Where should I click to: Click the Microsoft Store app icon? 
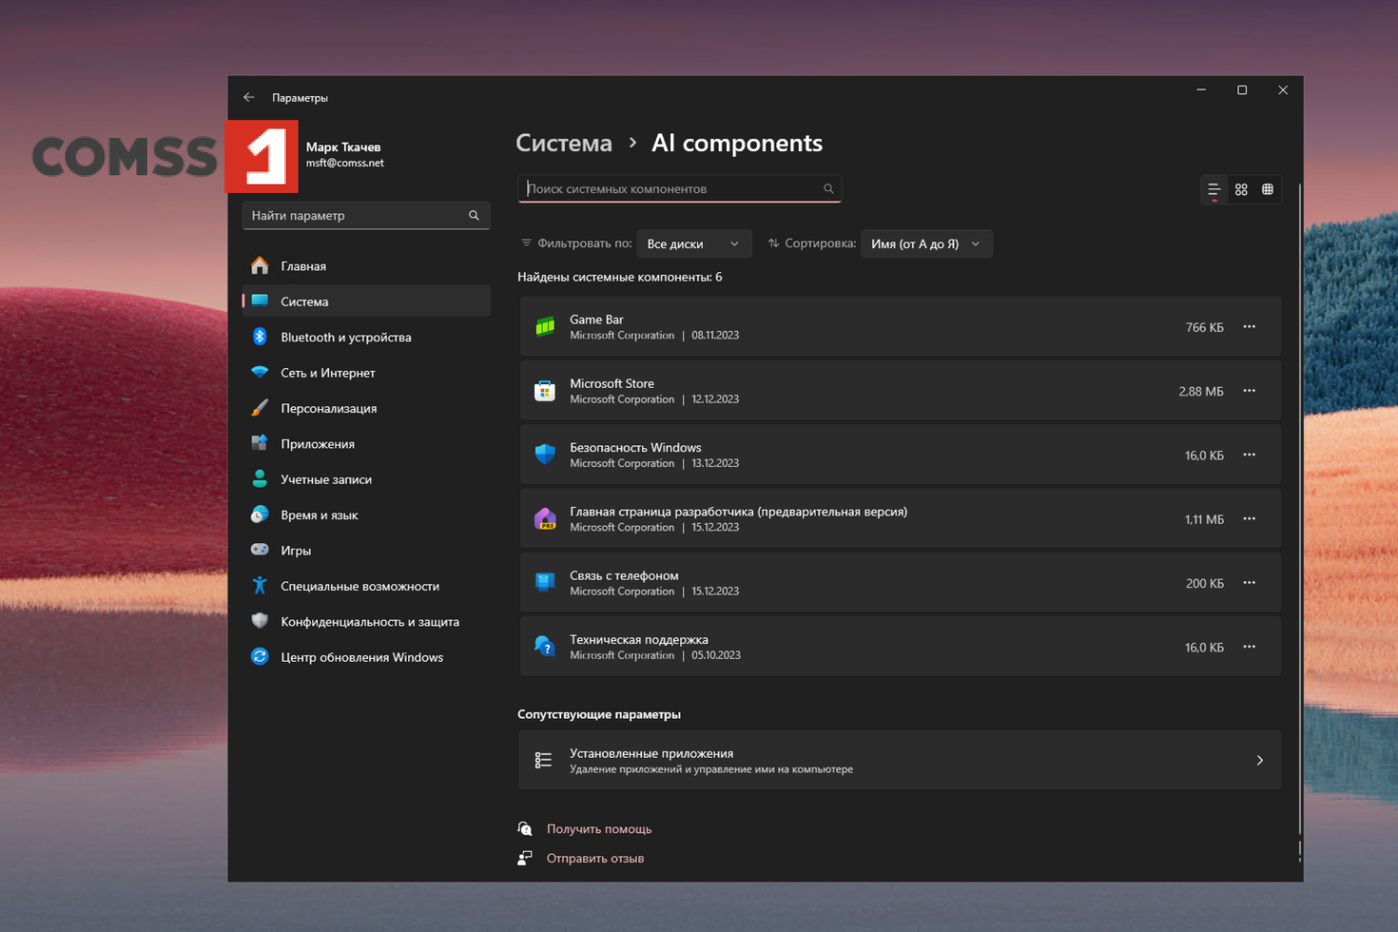545,391
